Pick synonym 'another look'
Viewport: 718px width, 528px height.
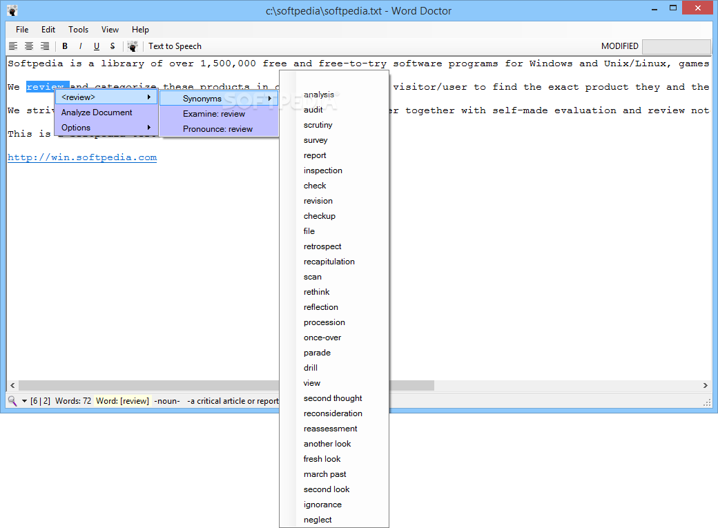(x=327, y=444)
